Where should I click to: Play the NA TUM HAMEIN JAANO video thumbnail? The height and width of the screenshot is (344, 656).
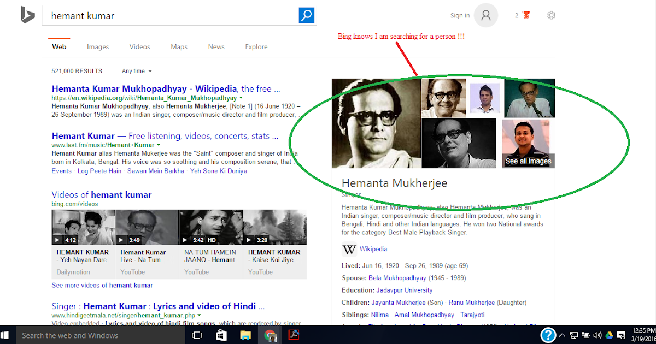[x=210, y=227]
